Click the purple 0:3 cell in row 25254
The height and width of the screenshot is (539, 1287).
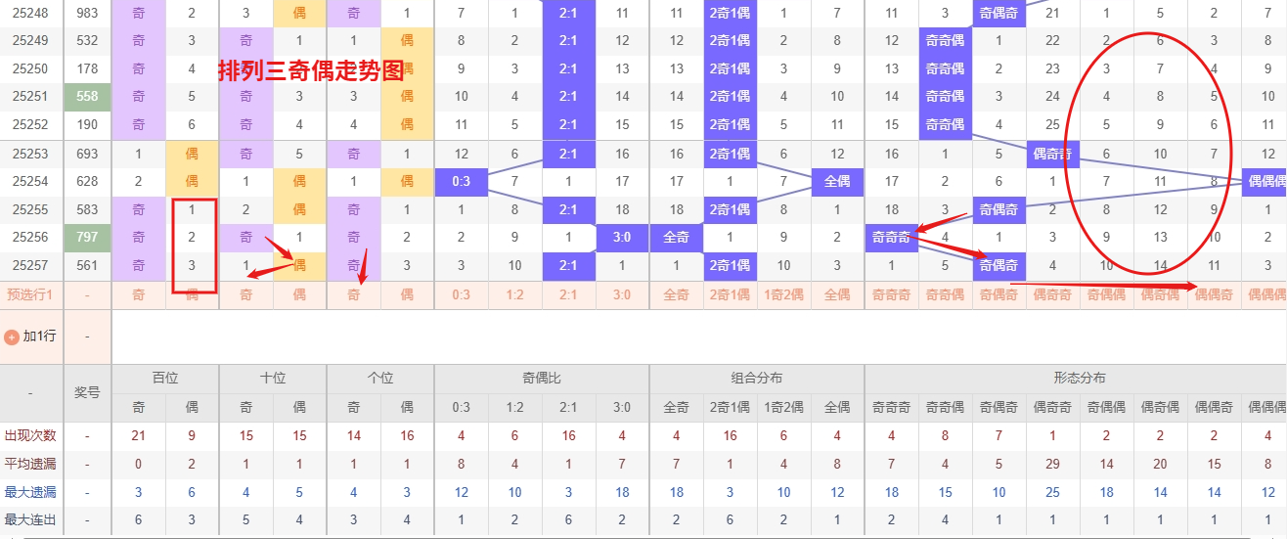click(x=462, y=181)
